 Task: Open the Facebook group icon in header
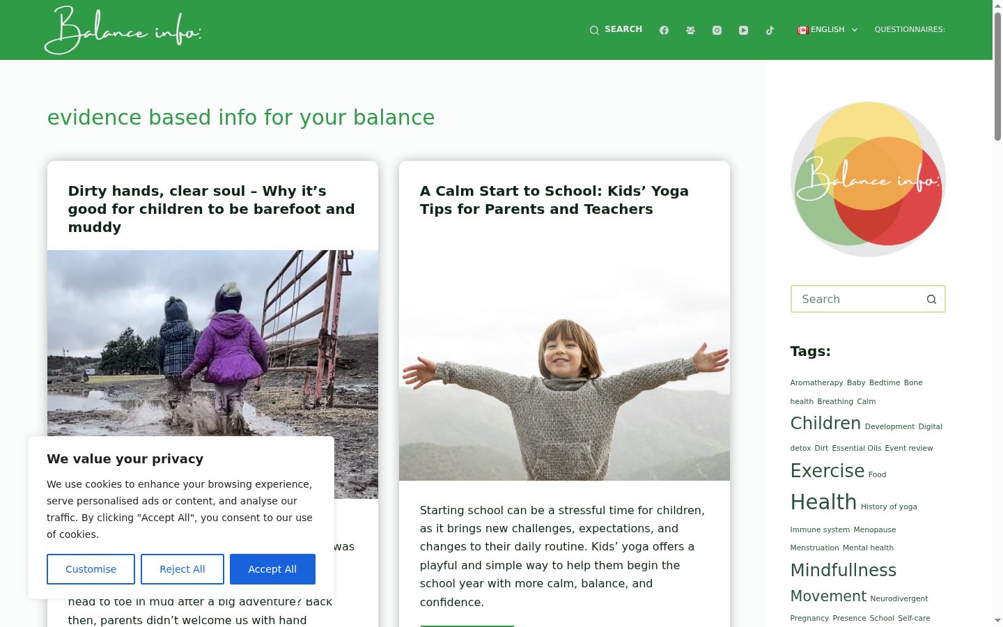coord(690,30)
